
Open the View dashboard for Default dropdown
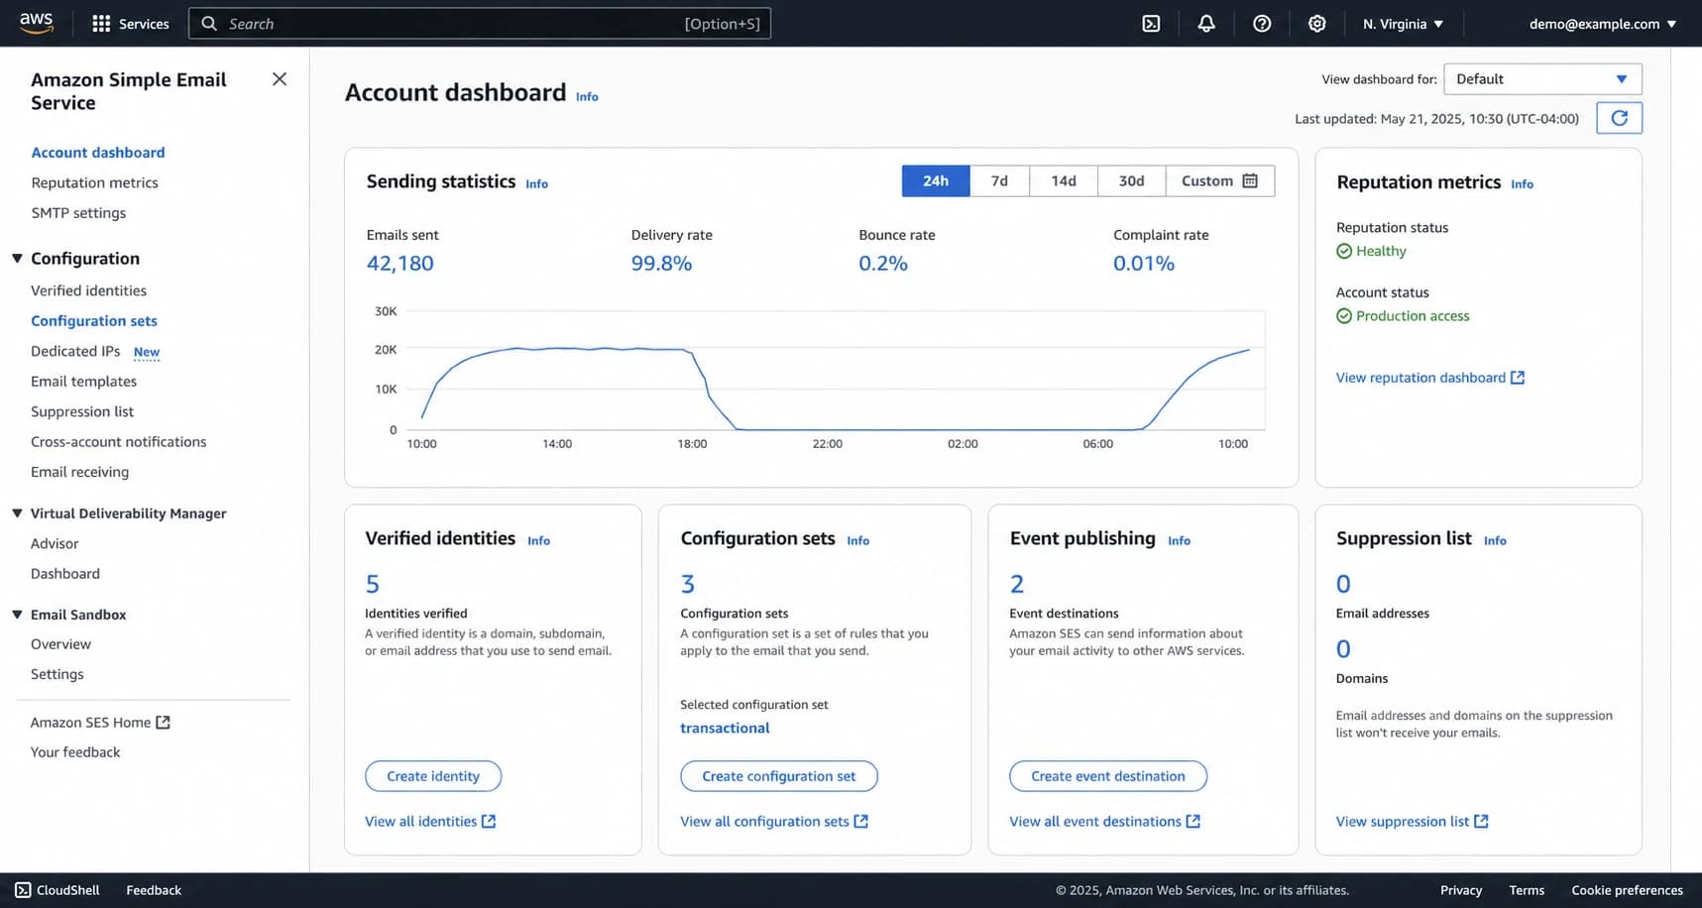[1542, 79]
